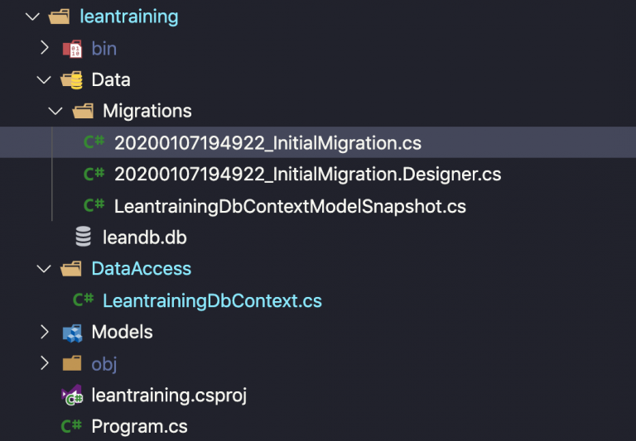Image resolution: width=636 pixels, height=441 pixels.
Task: Click the C# icon beside LeantrainingDbContext.cs
Action: pos(83,301)
